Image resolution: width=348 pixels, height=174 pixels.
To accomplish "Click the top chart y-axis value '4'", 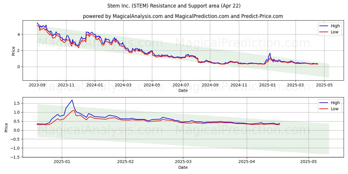I will click(18, 34).
